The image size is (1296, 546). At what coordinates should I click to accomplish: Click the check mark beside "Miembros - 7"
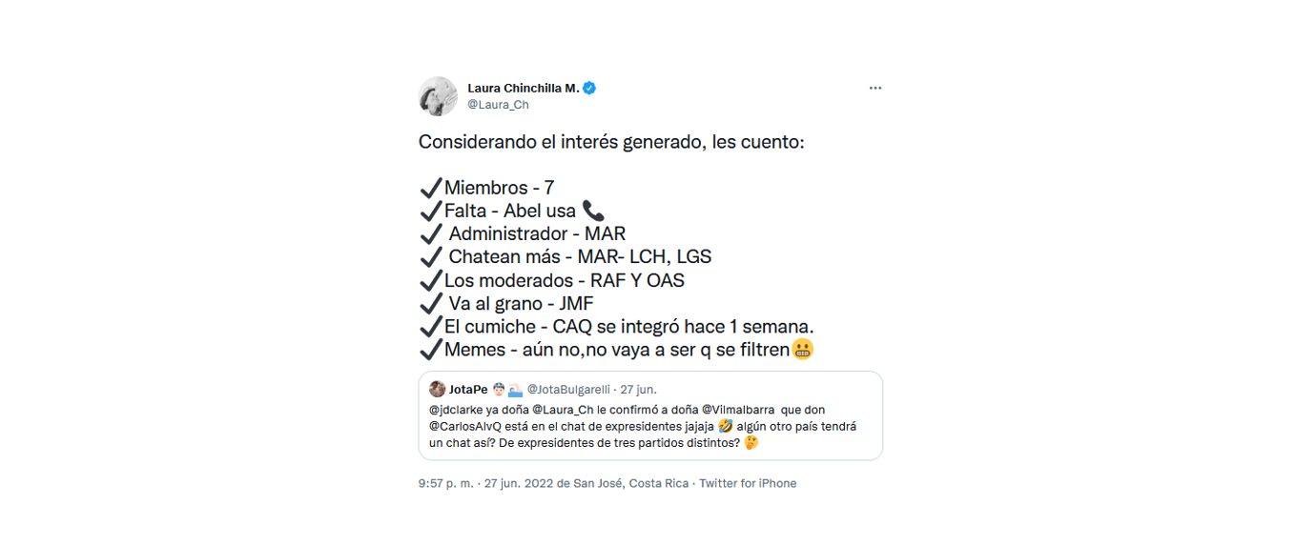tap(430, 188)
